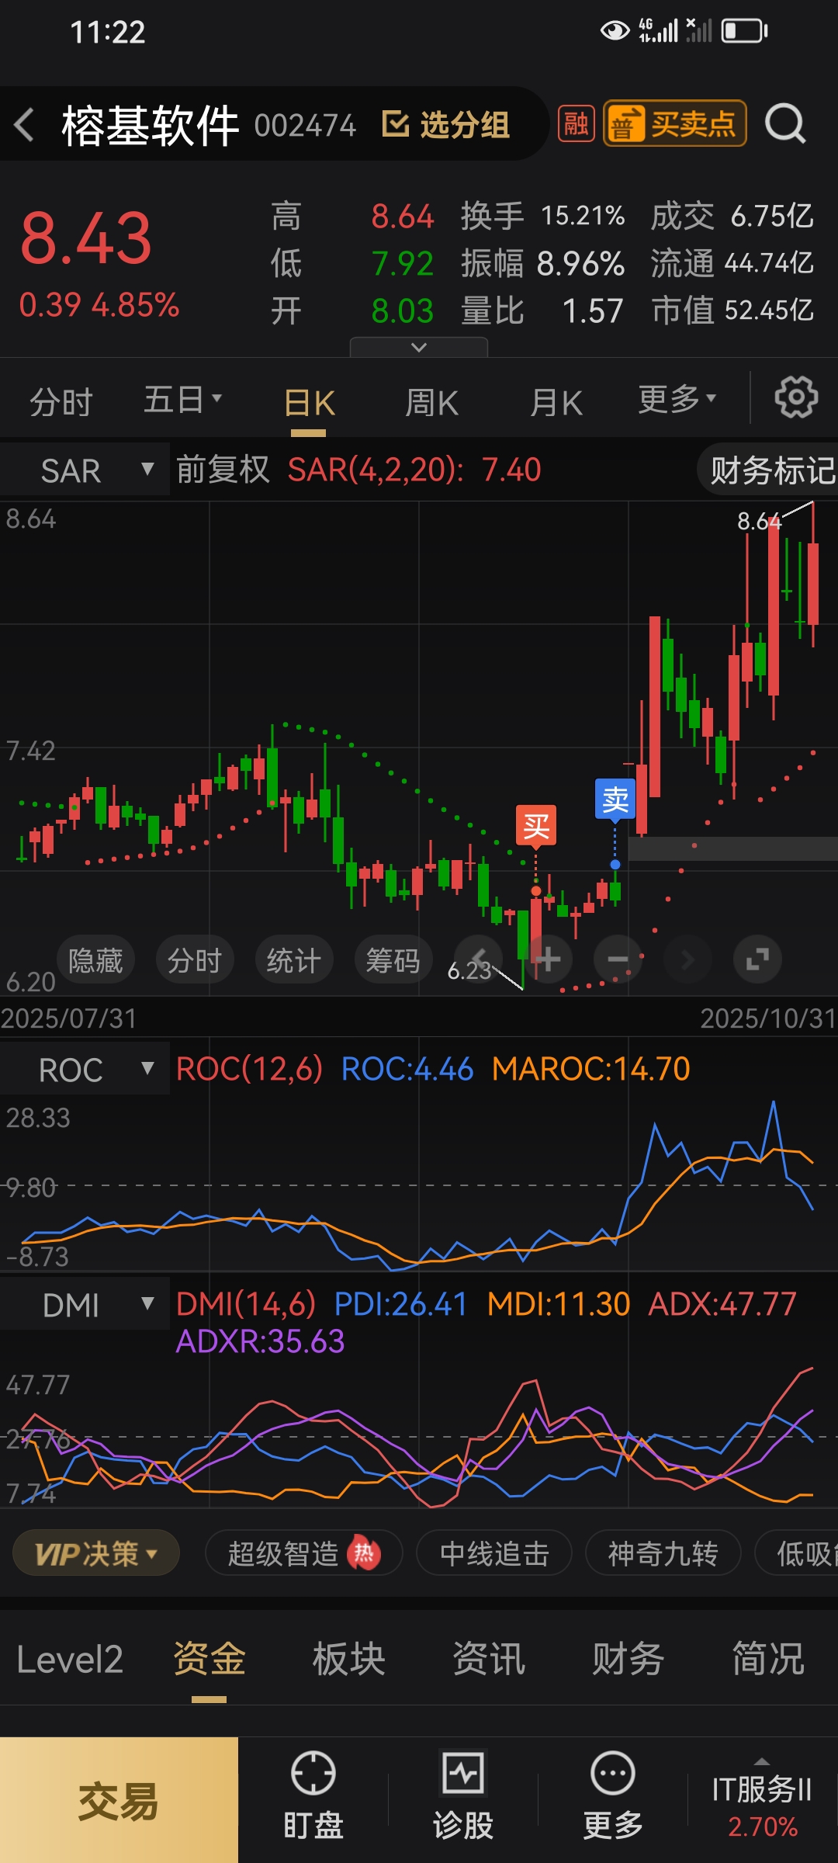This screenshot has height=1863, width=838.
Task: Tap the MAROC:14.70 value
Action: [x=591, y=1069]
